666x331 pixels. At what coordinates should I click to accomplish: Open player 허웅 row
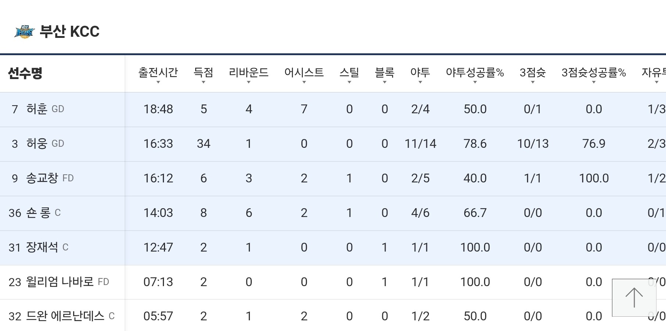click(37, 144)
